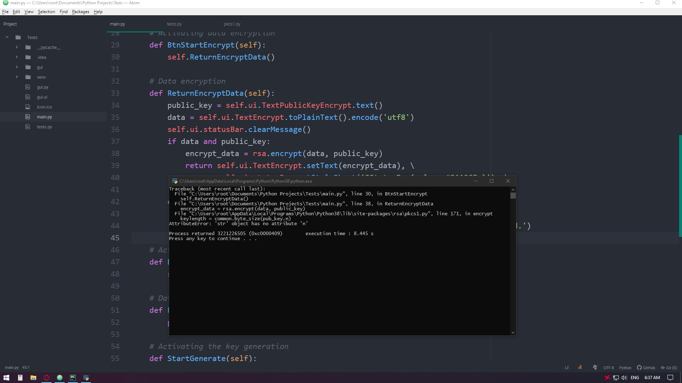Open the Windows Start menu
The width and height of the screenshot is (682, 383).
click(6, 378)
